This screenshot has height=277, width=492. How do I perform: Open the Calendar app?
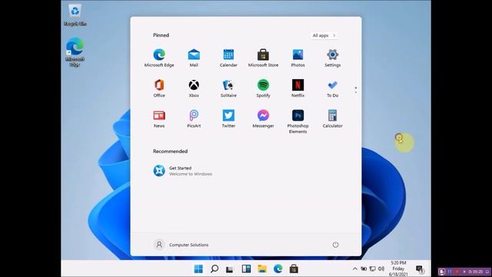click(228, 58)
